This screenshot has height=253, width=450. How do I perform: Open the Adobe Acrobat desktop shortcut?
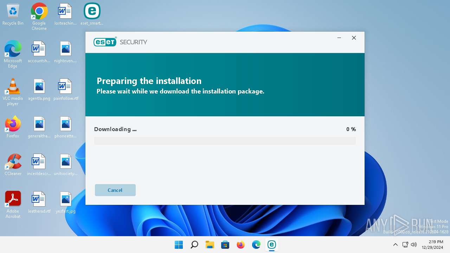[x=13, y=205]
